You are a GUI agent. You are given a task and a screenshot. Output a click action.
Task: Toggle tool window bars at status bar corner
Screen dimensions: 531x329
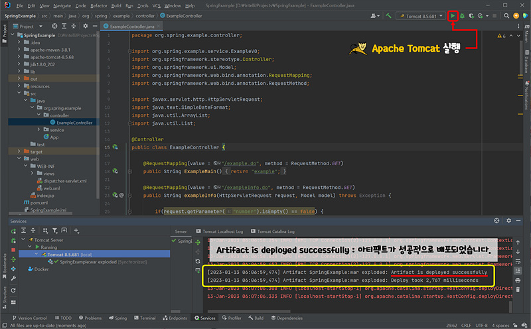click(x=5, y=325)
